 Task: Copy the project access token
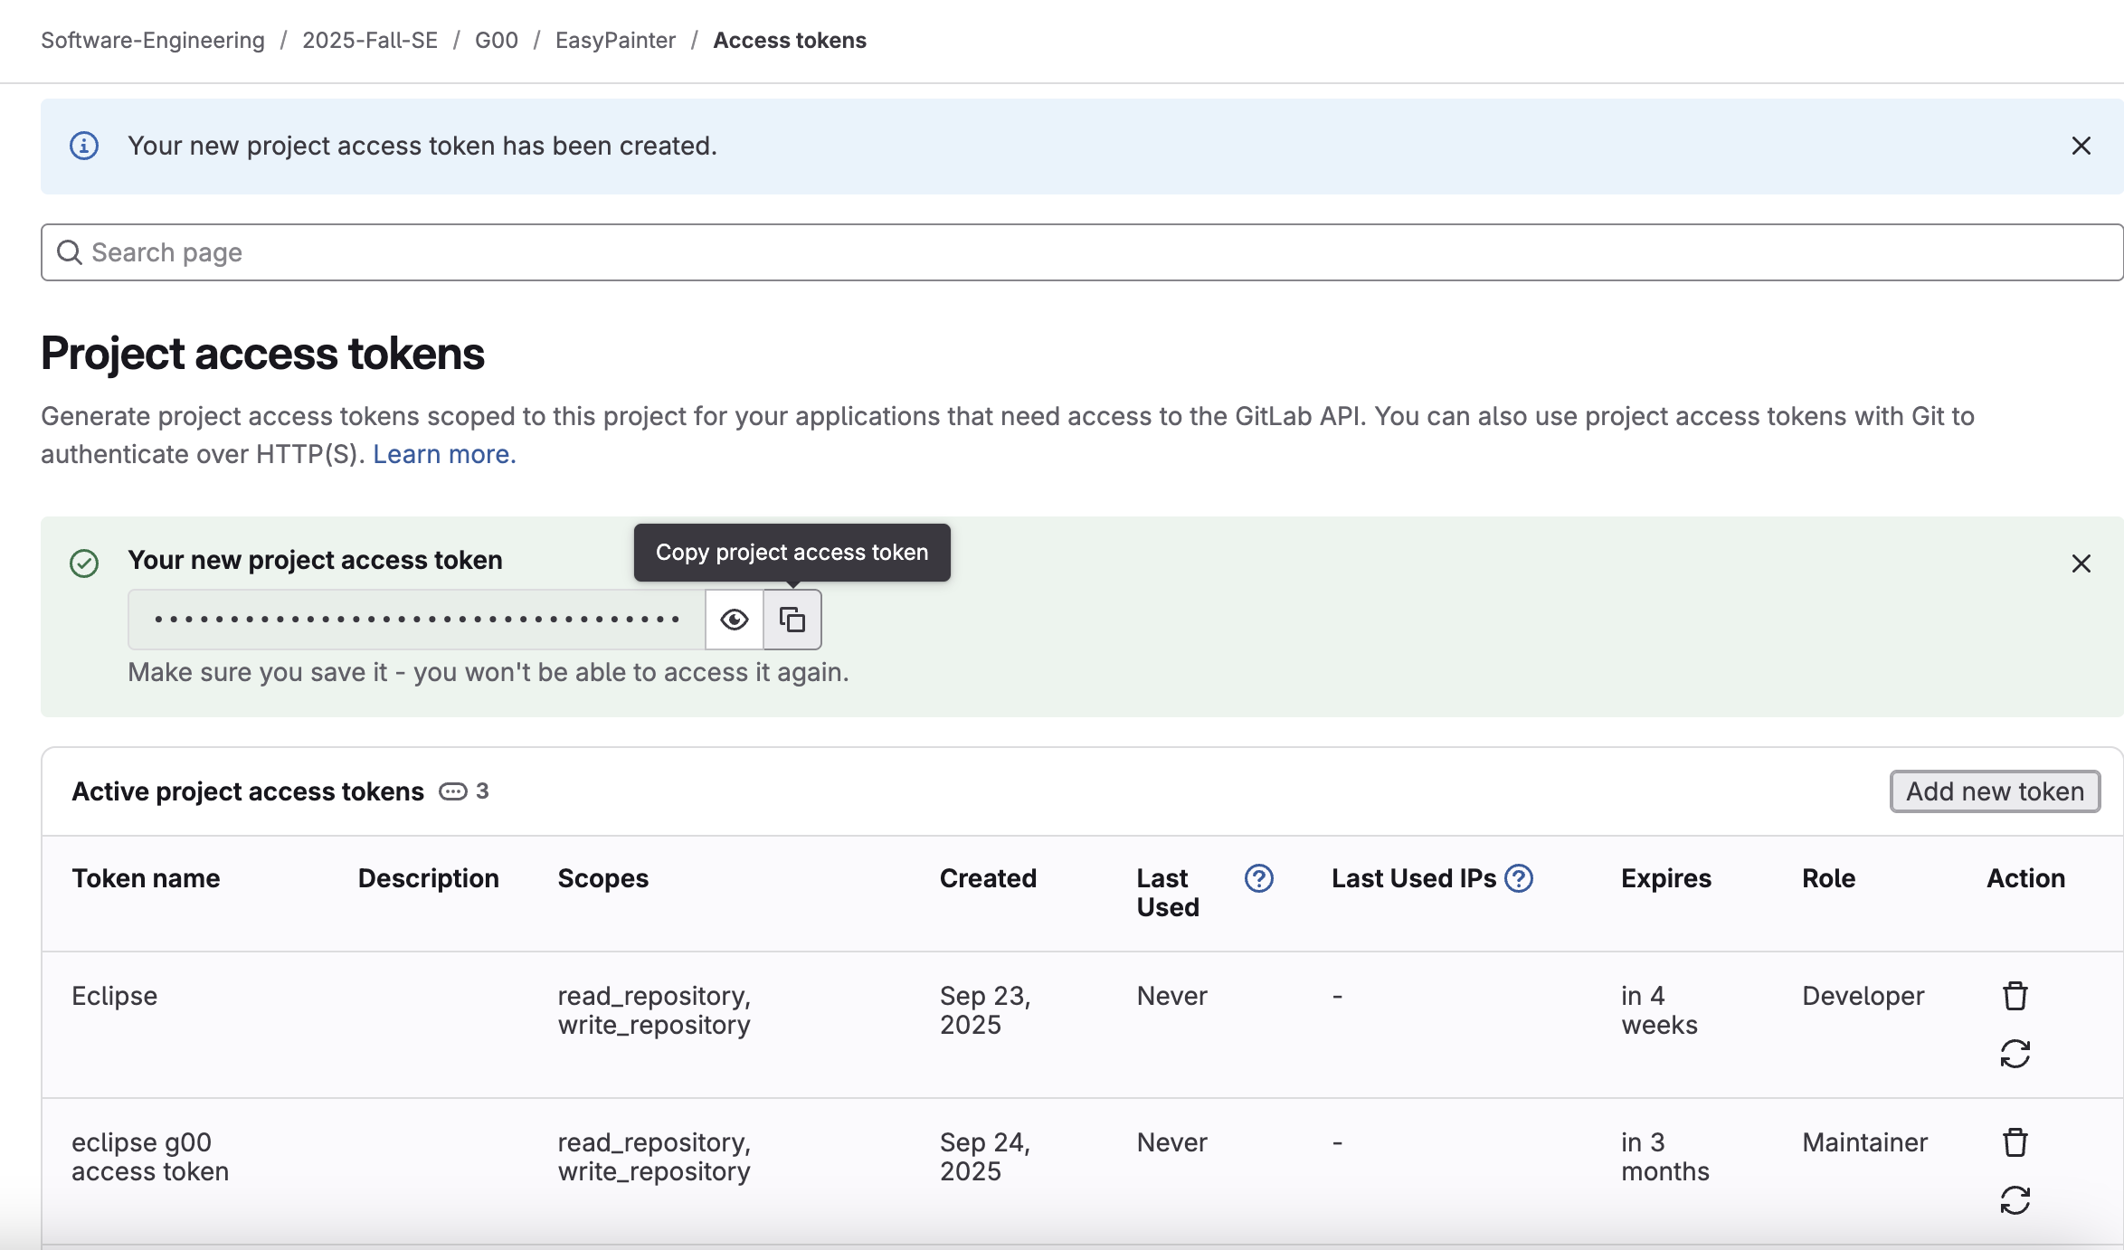point(792,620)
